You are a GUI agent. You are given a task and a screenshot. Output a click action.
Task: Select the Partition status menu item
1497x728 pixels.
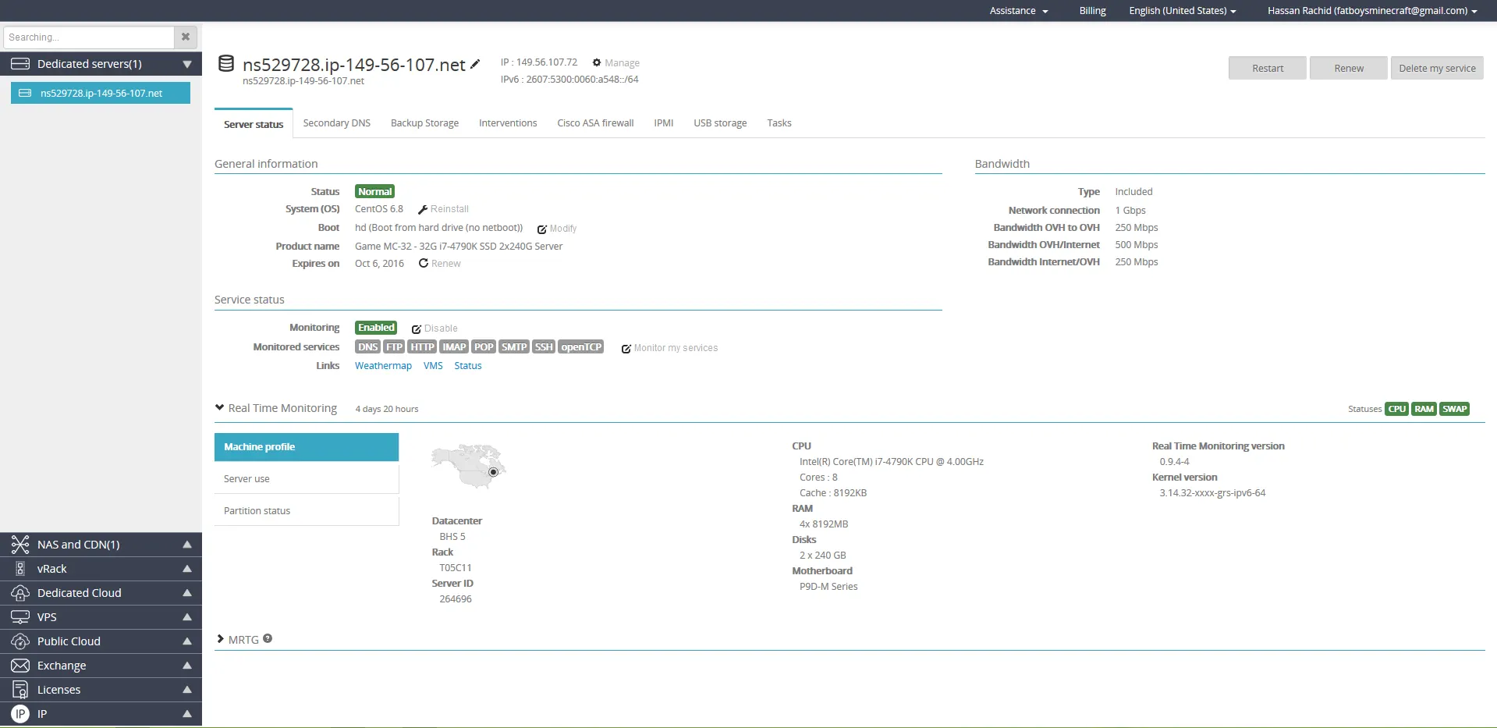(307, 511)
